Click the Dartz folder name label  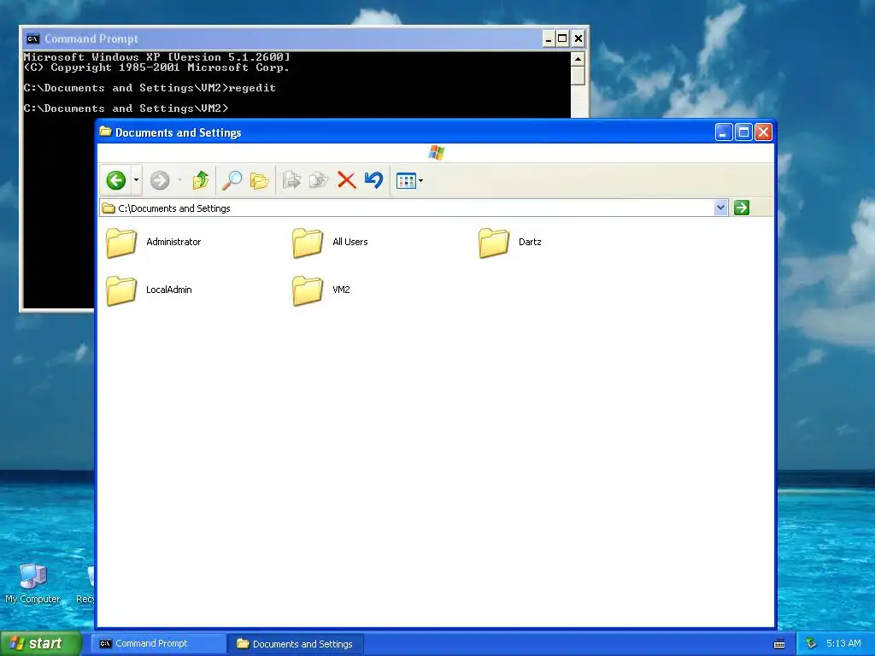[530, 242]
